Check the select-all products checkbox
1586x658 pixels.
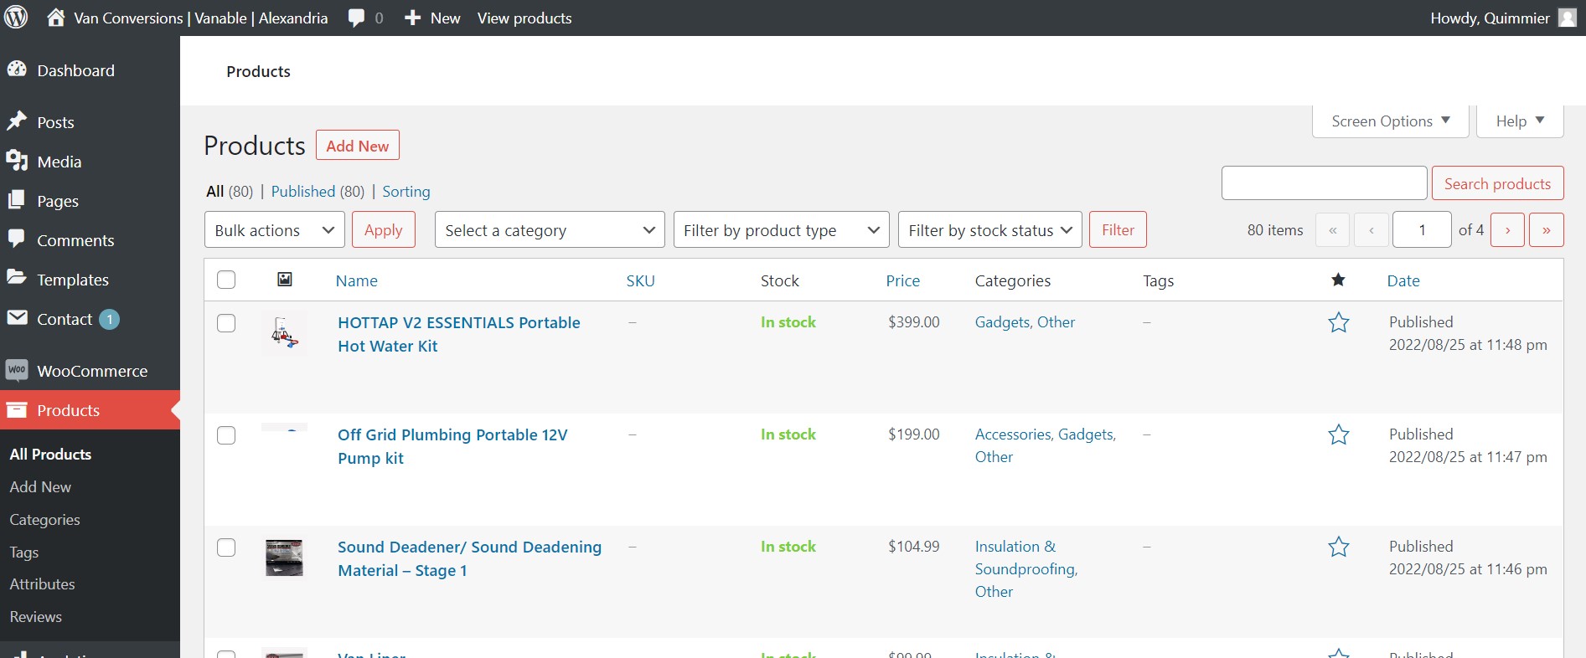[226, 280]
